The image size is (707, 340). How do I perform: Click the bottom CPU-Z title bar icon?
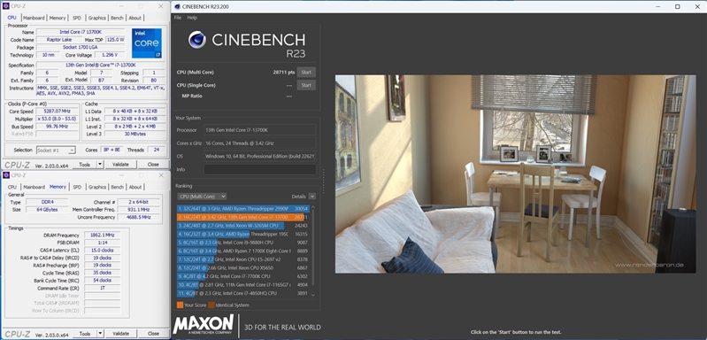[x=6, y=175]
